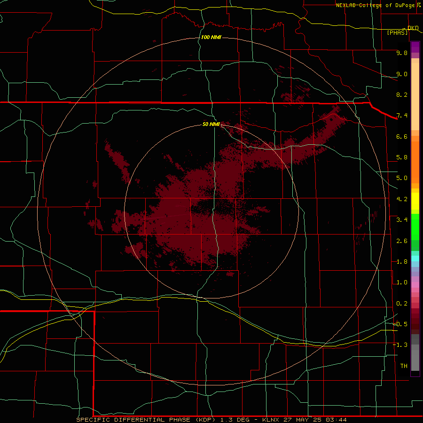
Task: Click the 100 NMI range ring label
Action: point(211,37)
